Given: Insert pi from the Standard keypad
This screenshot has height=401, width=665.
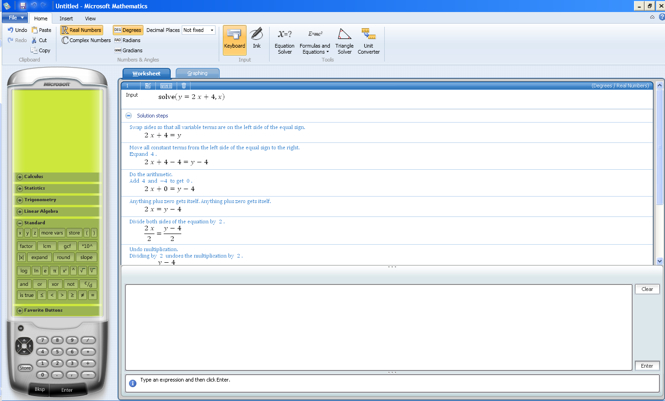Looking at the screenshot, I should pyautogui.click(x=55, y=271).
